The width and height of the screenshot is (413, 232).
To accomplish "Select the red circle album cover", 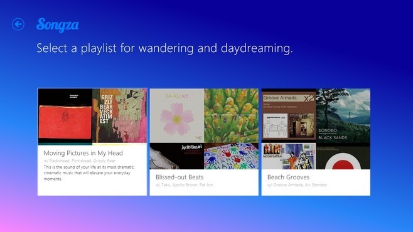I will tap(343, 156).
